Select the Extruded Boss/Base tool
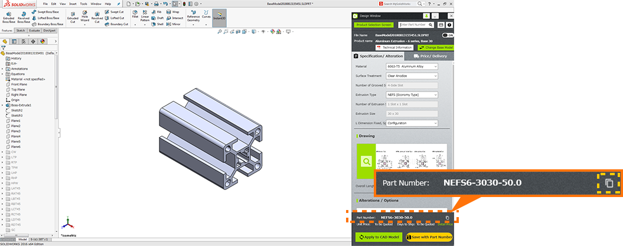 click(x=8, y=17)
